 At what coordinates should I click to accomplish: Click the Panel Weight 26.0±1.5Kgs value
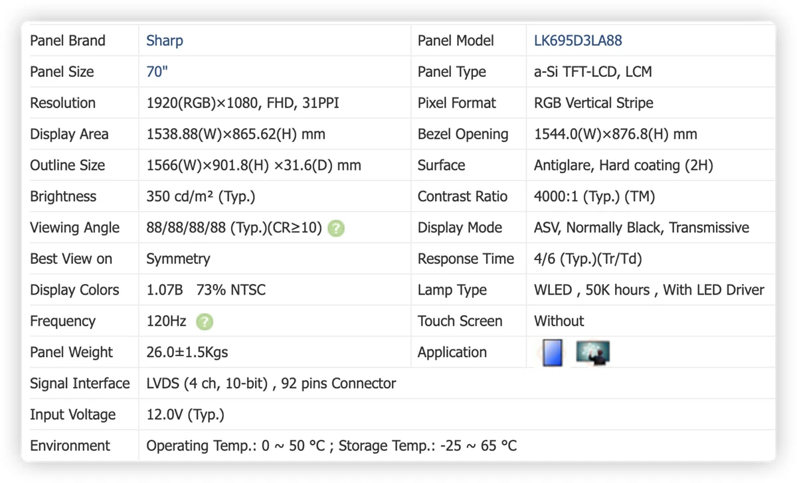click(187, 352)
